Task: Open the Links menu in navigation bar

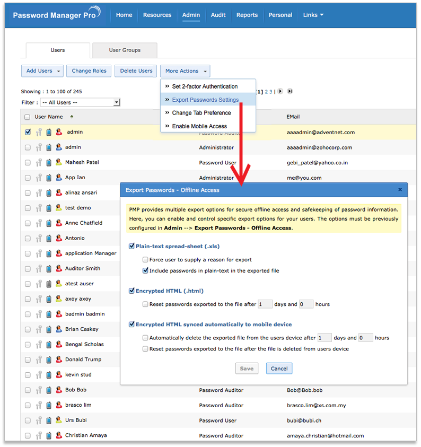Action: [313, 15]
